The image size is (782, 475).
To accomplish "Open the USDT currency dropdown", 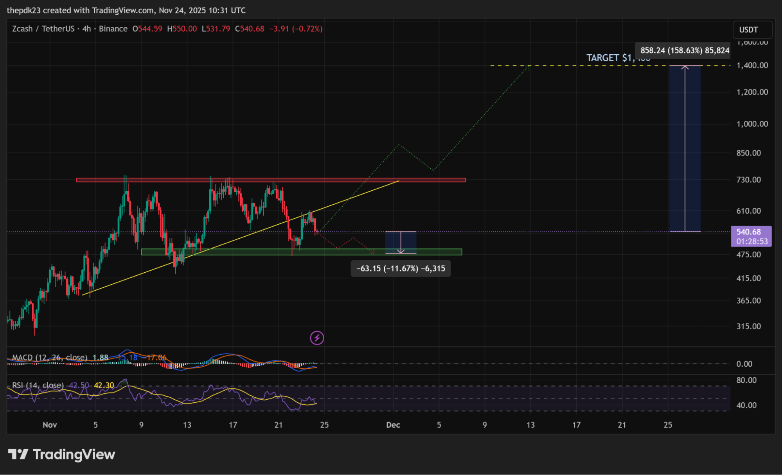I will [x=751, y=30].
